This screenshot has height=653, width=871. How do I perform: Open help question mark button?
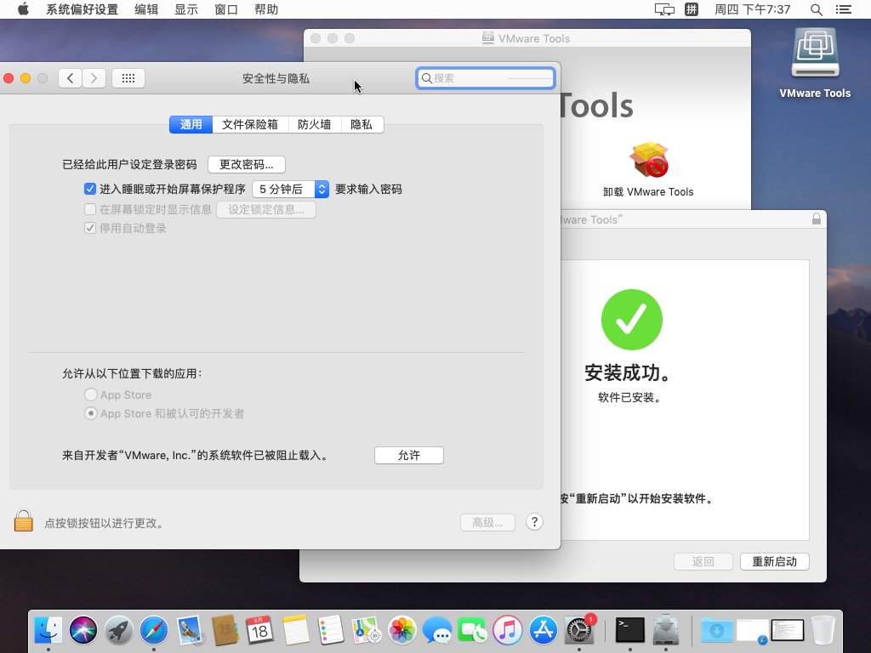coord(534,522)
